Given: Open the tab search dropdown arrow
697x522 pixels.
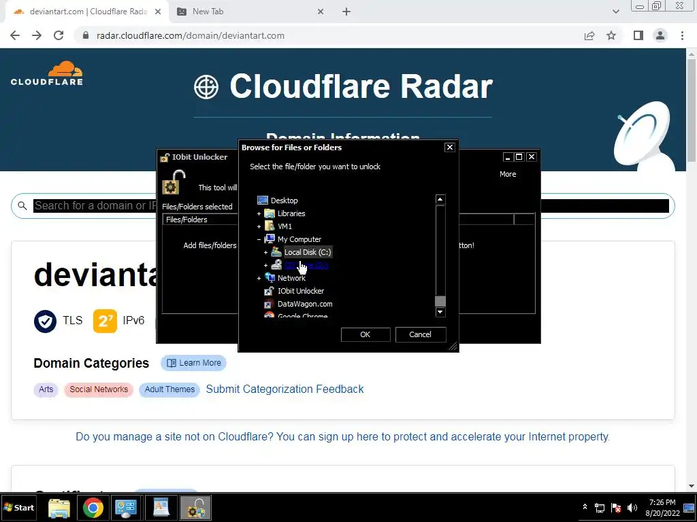Looking at the screenshot, I should click(615, 12).
